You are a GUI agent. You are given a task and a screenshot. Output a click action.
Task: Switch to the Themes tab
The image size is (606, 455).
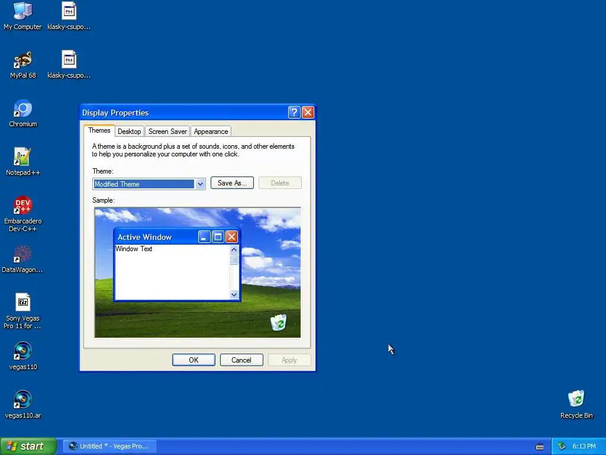[99, 130]
